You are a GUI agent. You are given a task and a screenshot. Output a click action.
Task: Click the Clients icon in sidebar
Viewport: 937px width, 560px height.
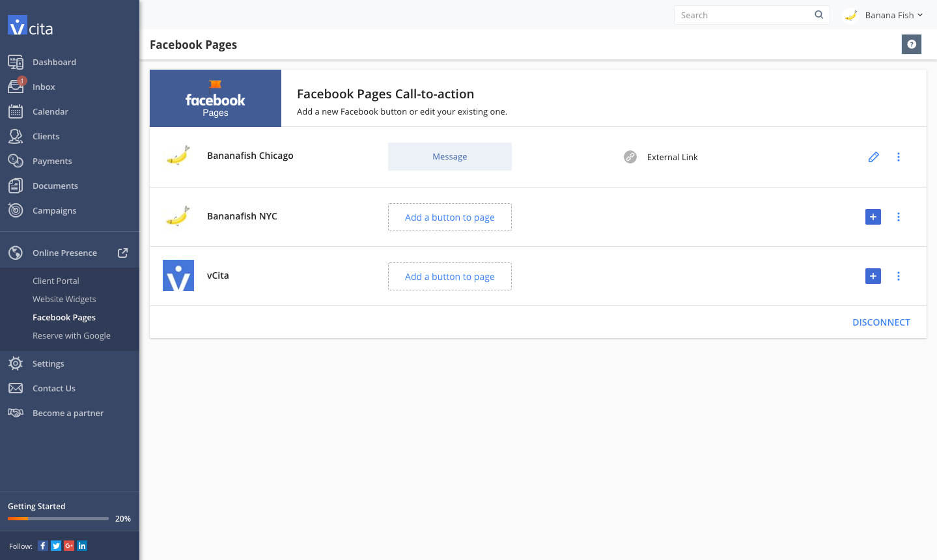(16, 136)
